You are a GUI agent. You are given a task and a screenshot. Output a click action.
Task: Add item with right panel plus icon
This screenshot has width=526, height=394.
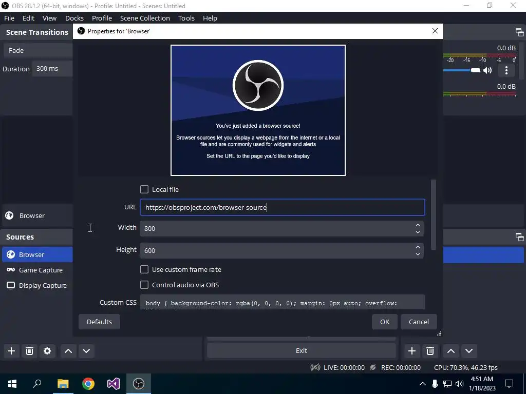412,351
